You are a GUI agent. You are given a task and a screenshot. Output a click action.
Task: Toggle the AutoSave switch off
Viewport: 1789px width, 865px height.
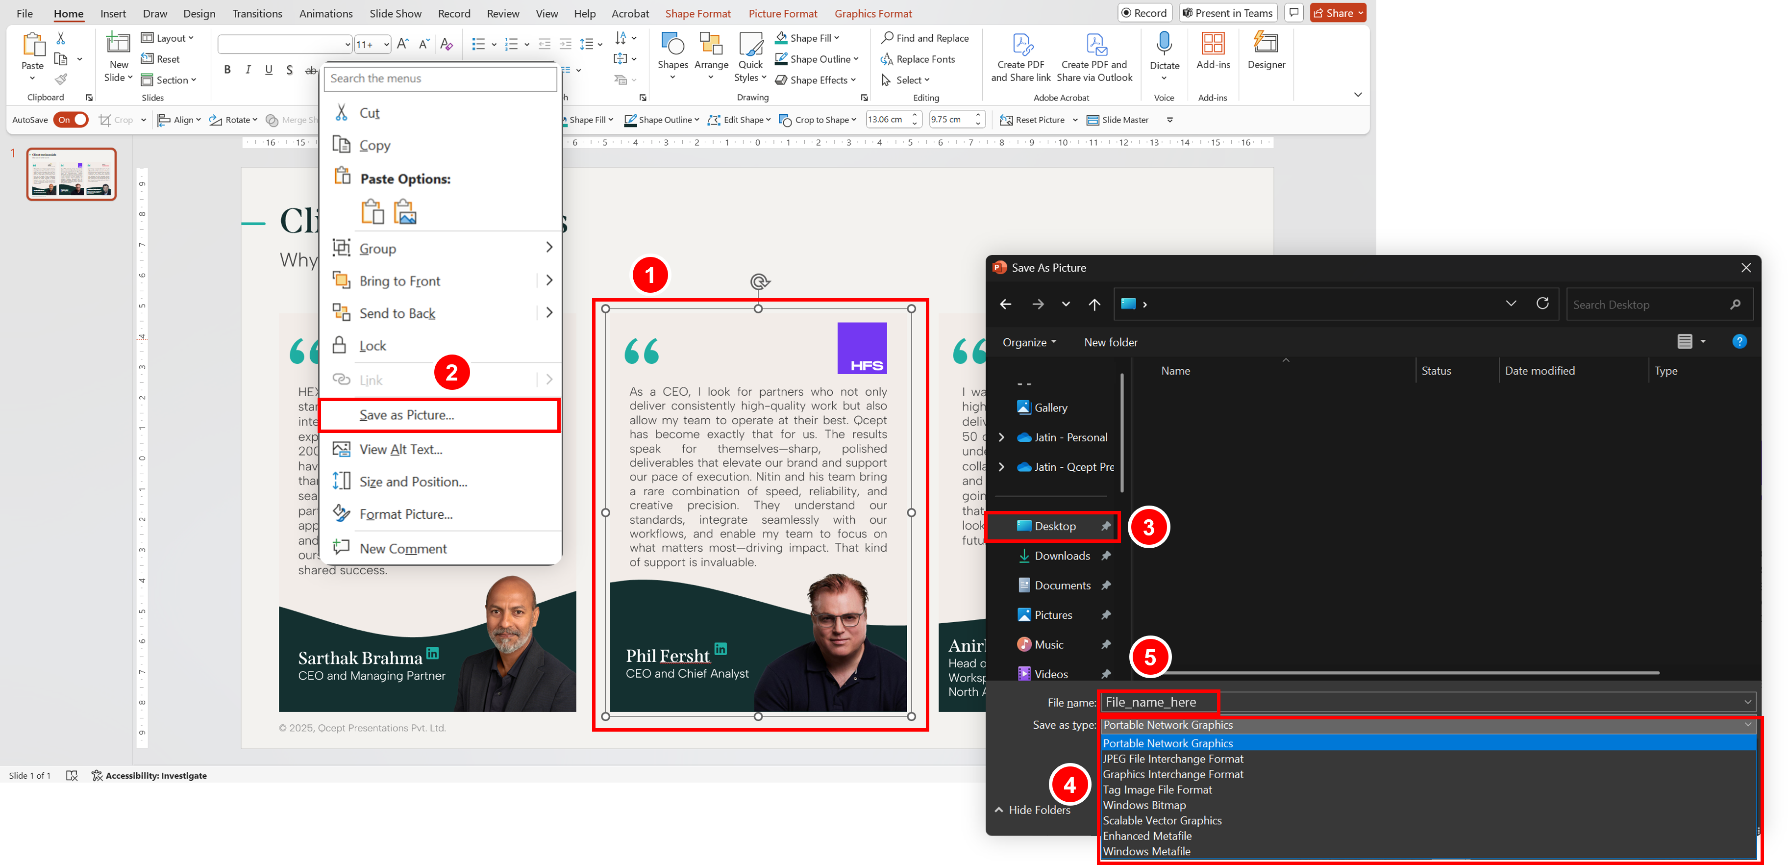tap(72, 120)
